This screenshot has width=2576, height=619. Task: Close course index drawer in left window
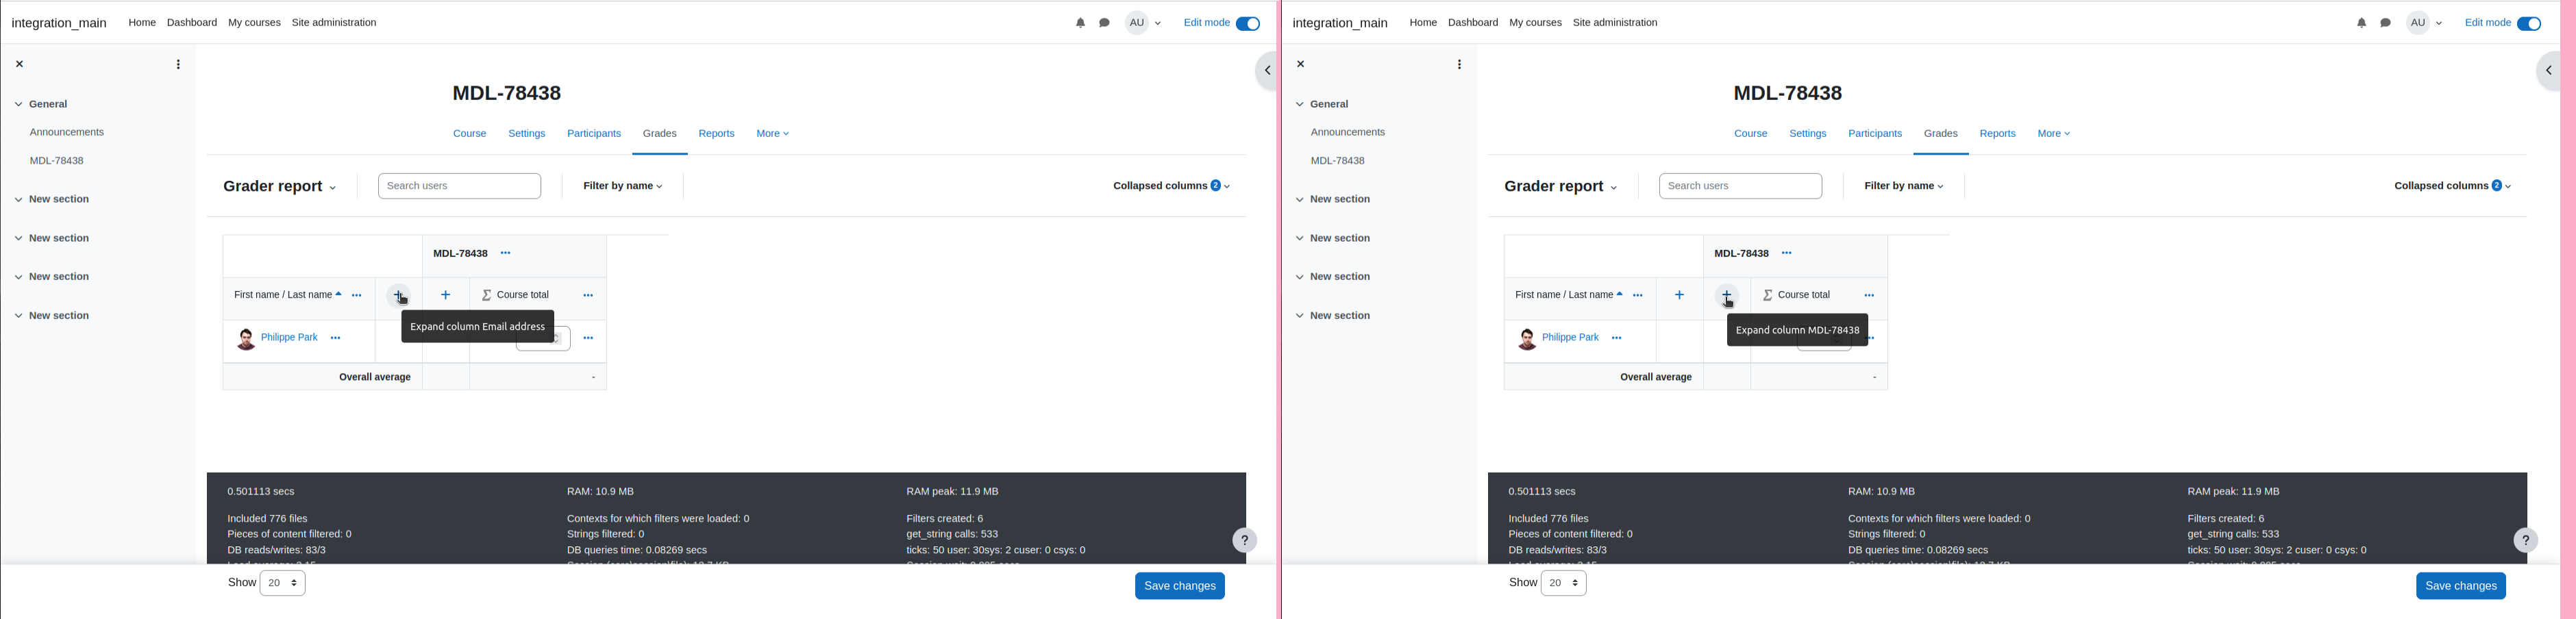point(19,64)
